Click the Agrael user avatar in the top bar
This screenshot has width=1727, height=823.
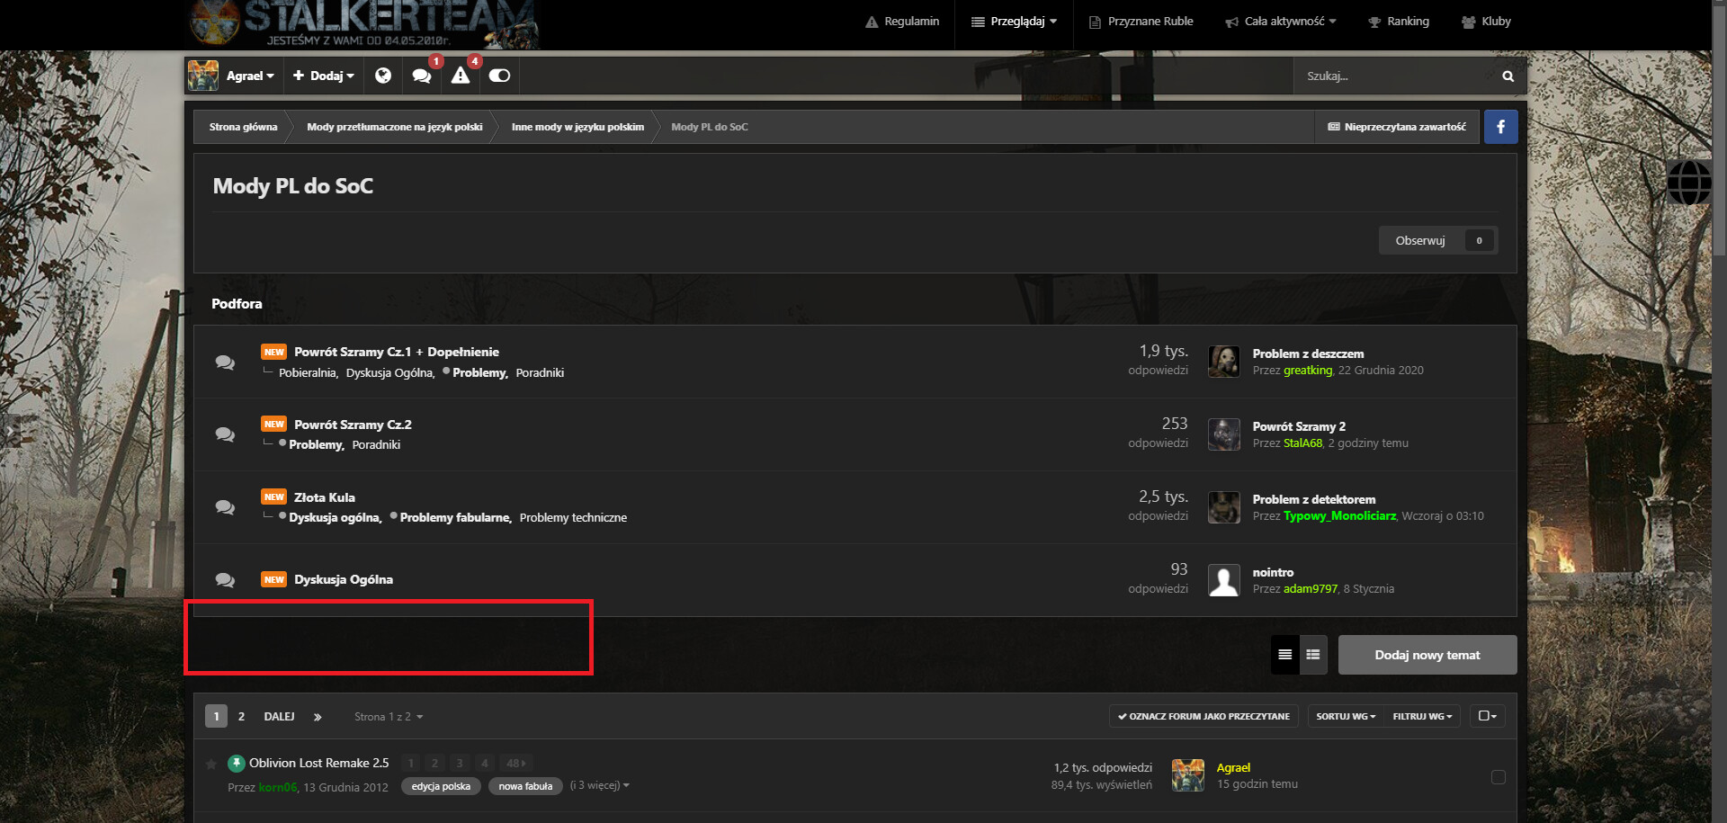[203, 76]
